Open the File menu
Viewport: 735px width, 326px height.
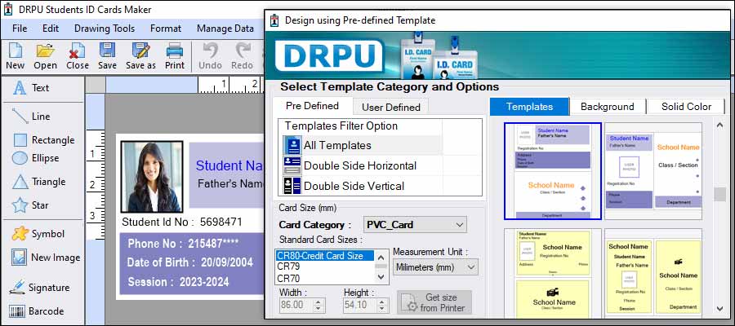pyautogui.click(x=20, y=29)
